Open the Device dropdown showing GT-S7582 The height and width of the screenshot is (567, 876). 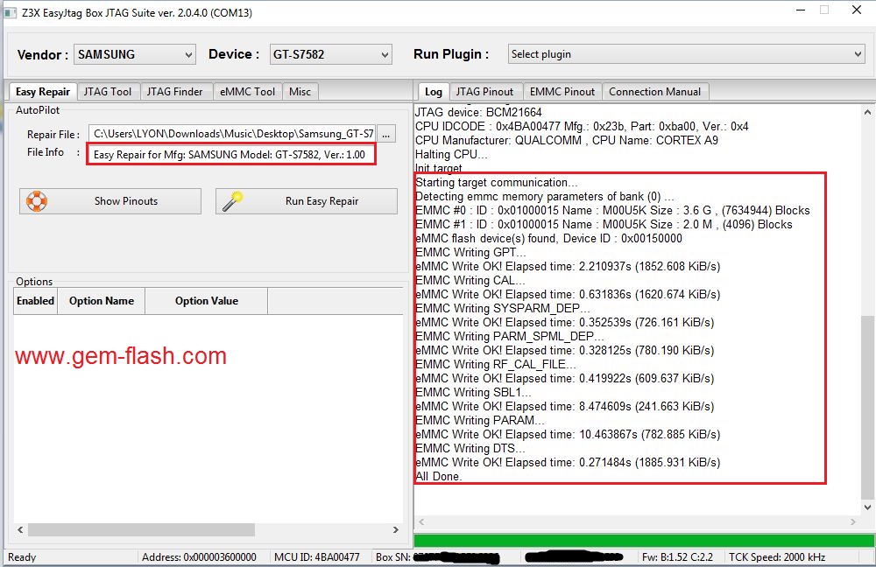pos(331,54)
